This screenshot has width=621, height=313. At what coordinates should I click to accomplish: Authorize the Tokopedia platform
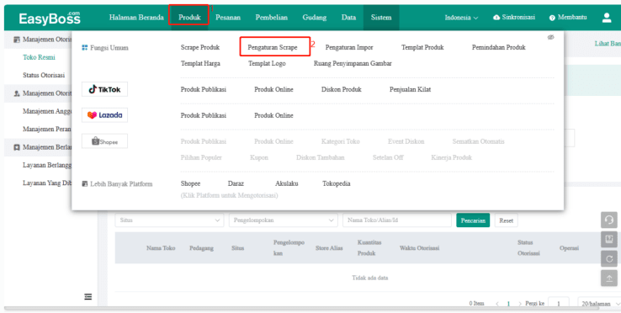337,183
